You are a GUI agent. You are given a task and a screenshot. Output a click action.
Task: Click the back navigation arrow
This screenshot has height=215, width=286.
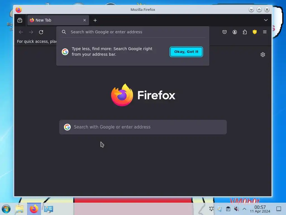[x=21, y=32]
